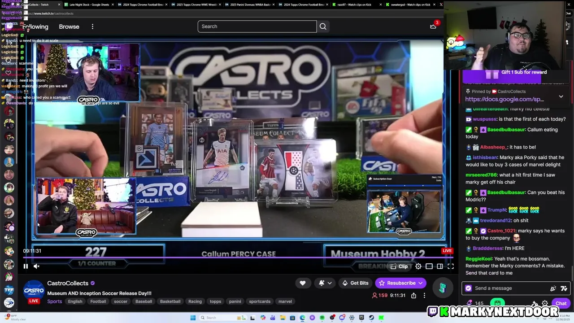
Task: Seek on the purple stream progress bar
Action: [238, 258]
